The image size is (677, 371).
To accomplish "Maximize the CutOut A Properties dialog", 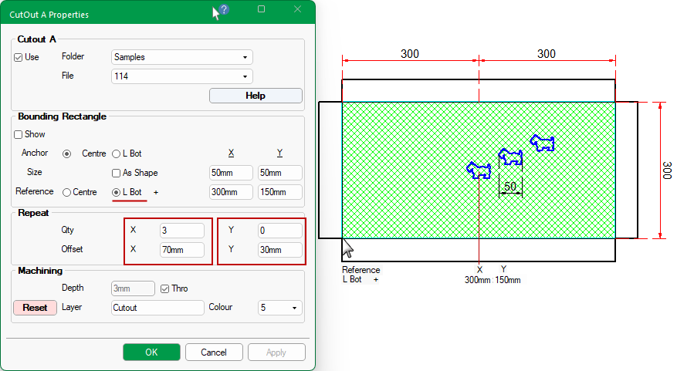I will click(x=261, y=9).
